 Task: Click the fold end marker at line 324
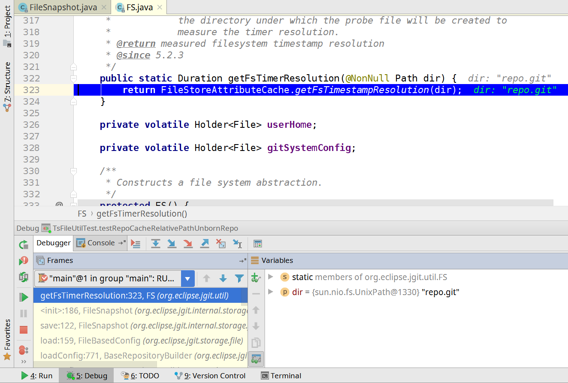(73, 102)
